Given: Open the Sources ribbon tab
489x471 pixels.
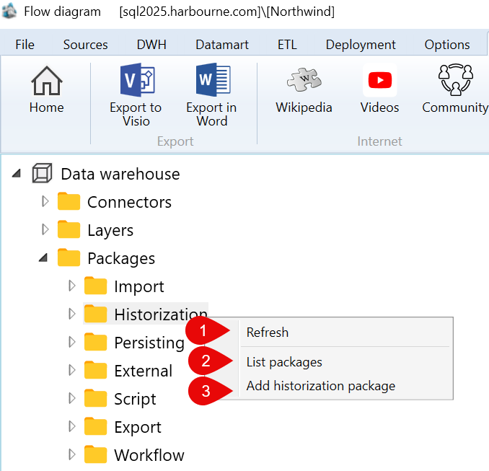Looking at the screenshot, I should [85, 45].
